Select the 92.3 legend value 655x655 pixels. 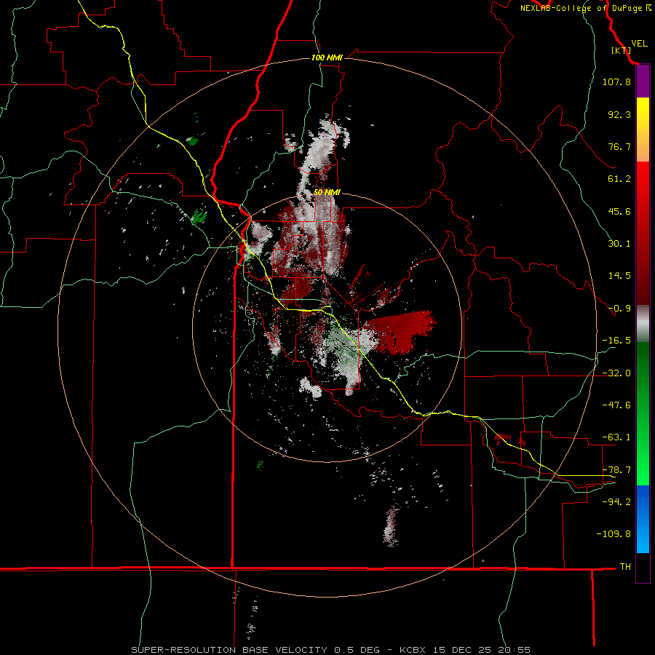tap(619, 114)
